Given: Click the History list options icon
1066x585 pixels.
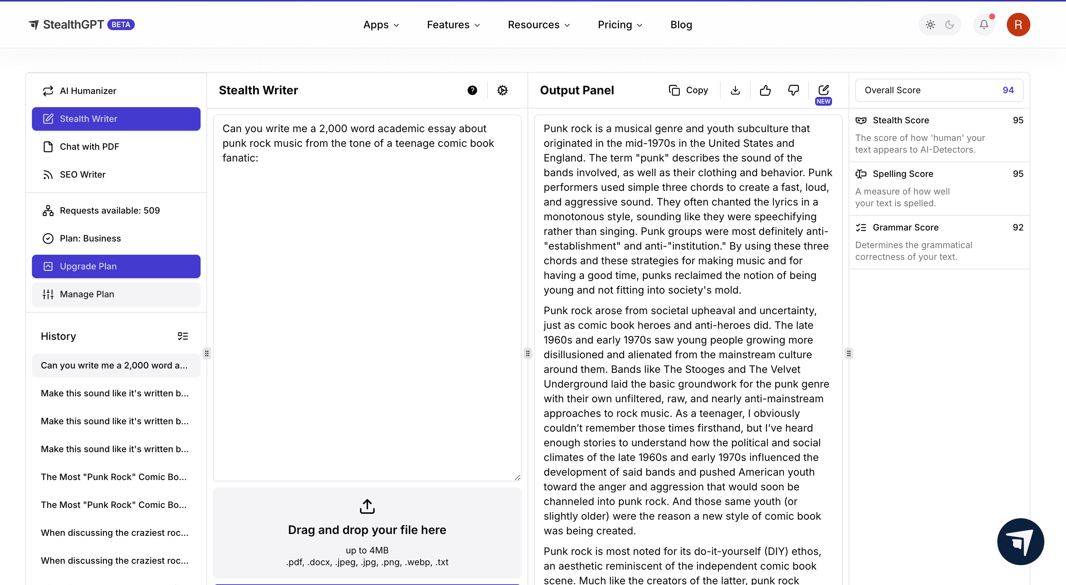Looking at the screenshot, I should (x=183, y=336).
